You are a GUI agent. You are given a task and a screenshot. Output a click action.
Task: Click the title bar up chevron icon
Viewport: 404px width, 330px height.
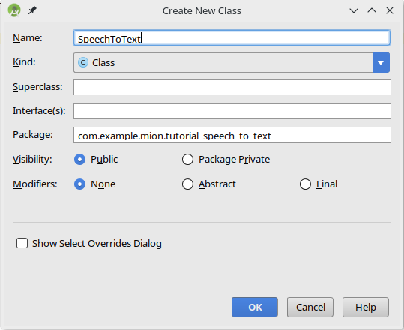[372, 10]
